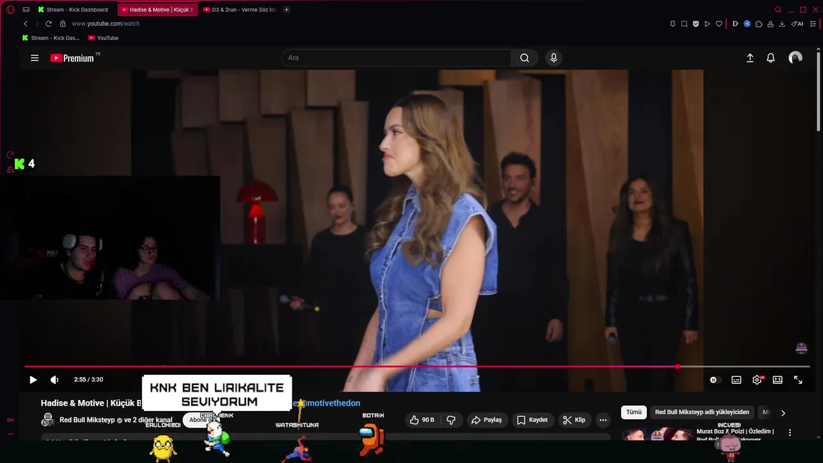The image size is (823, 463).
Task: Show next filter chips arrow
Action: tap(783, 413)
